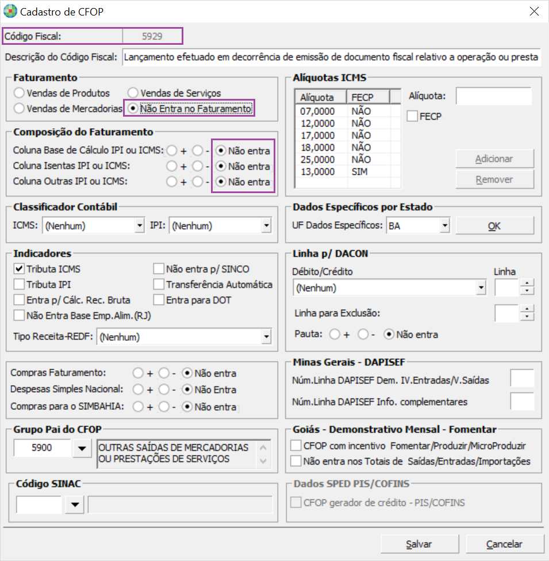The height and width of the screenshot is (561, 549).
Task: Open the IPI Classificador Contábil dropdown
Action: 266,226
